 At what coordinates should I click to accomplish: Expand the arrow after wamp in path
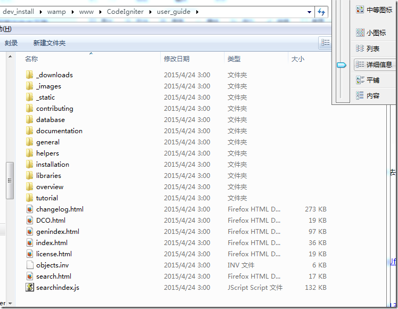pos(72,12)
